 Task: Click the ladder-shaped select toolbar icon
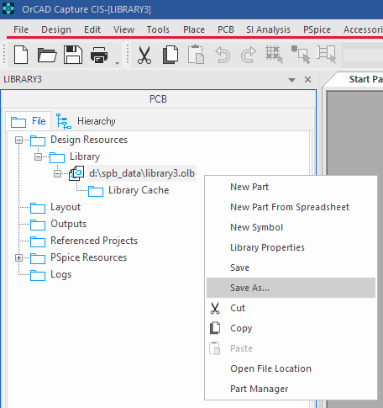coord(326,55)
